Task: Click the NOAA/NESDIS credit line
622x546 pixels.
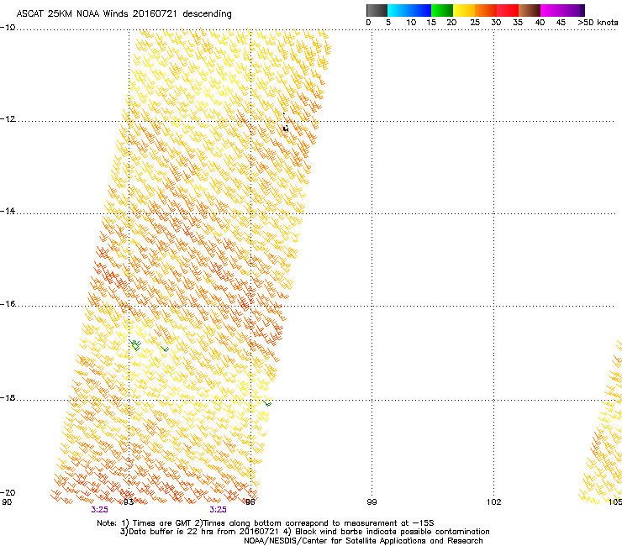Action: [x=363, y=541]
